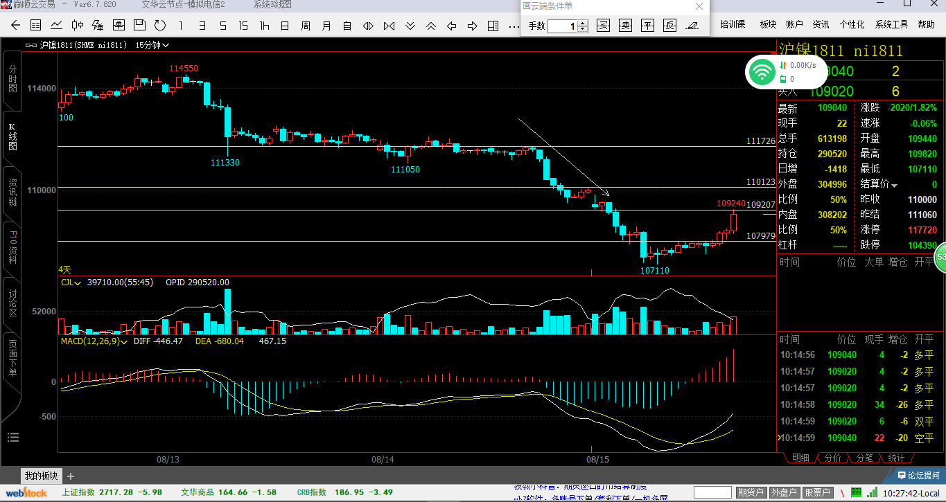946x502 pixels.
Task: Switch to daily (日) K-line period
Action: coord(285,26)
